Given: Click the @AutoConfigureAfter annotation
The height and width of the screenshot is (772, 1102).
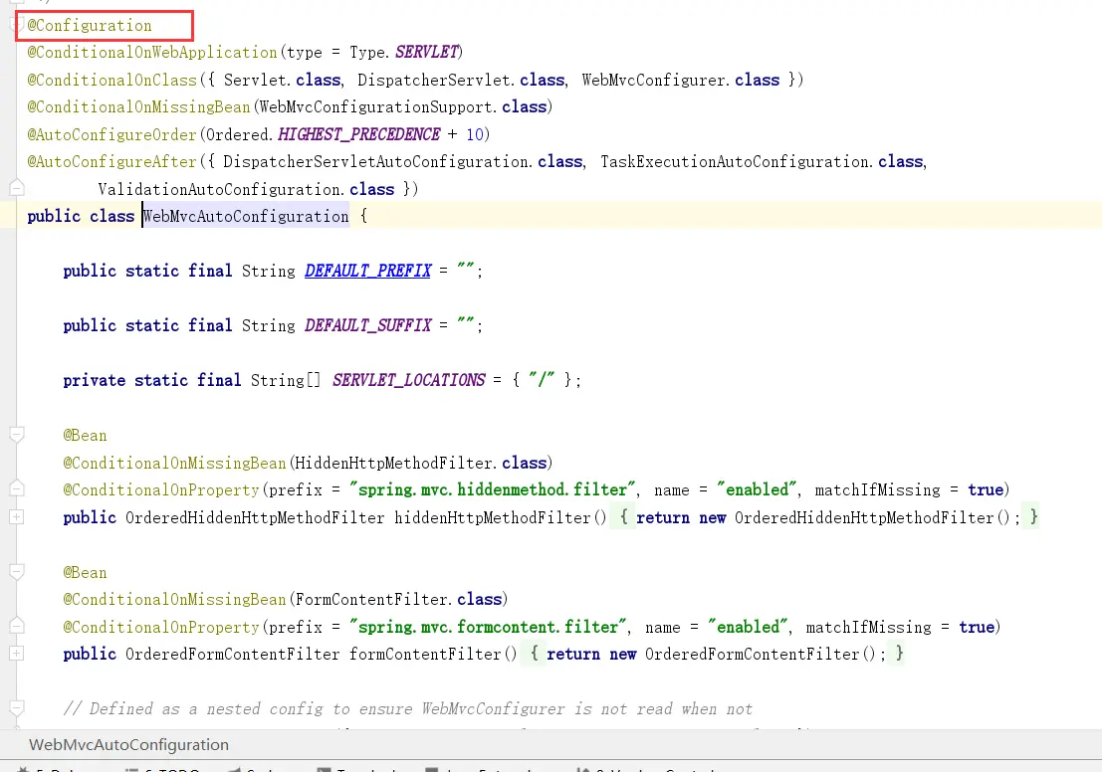Looking at the screenshot, I should coord(111,161).
